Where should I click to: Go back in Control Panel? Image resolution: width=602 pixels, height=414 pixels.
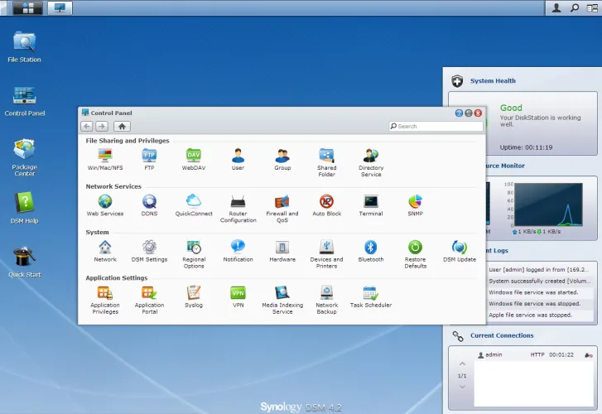[87, 126]
